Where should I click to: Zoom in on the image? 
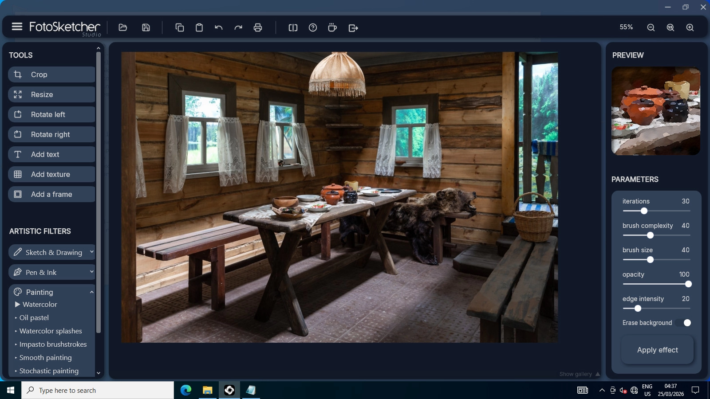point(690,27)
